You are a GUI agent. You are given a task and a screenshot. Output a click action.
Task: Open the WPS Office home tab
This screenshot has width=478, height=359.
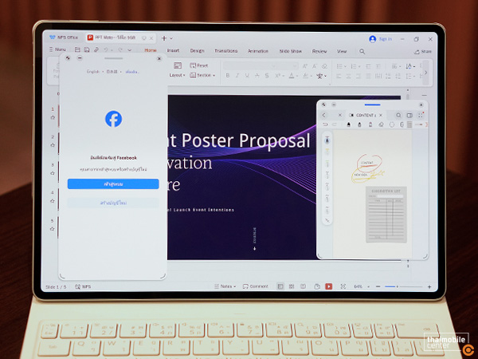[x=64, y=37]
